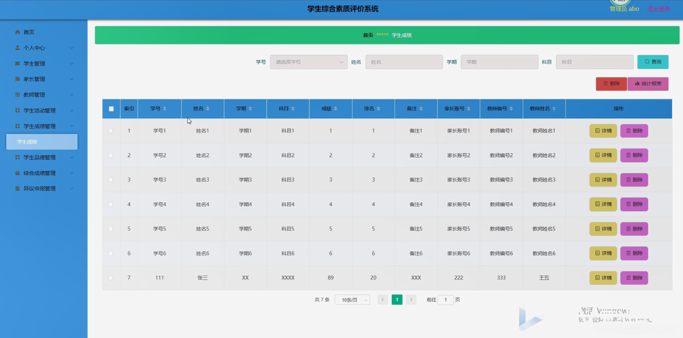Expand the 个人中心 menu chevron
The image size is (683, 338).
[72, 48]
